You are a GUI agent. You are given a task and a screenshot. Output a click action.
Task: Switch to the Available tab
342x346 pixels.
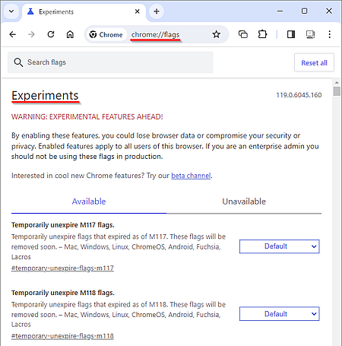89,202
